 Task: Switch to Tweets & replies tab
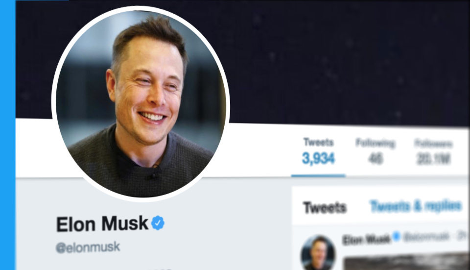(416, 206)
